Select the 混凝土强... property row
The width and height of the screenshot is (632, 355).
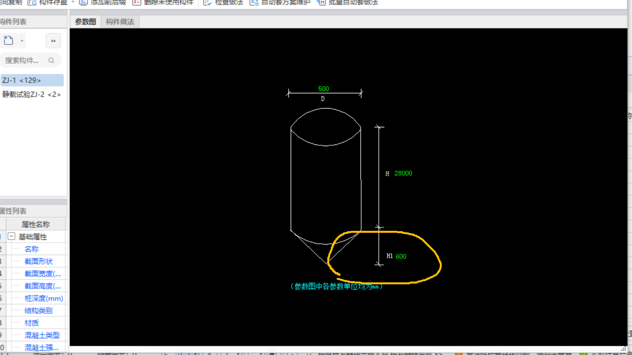coord(33,347)
